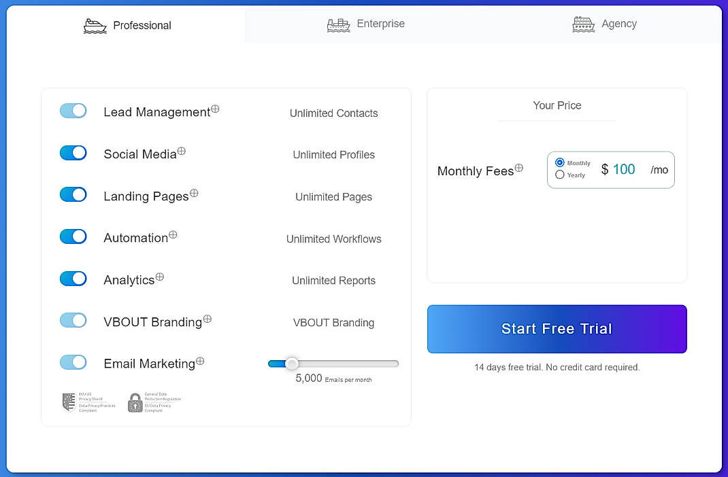Open the Social Media info plus icon
728x477 pixels.
[182, 151]
